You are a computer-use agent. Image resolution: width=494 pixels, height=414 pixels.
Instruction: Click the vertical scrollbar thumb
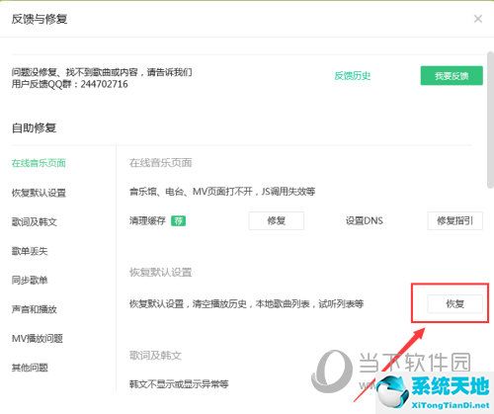click(x=490, y=121)
